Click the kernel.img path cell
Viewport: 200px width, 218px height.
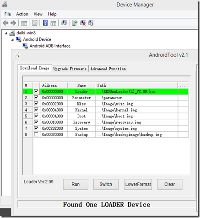(x=136, y=110)
